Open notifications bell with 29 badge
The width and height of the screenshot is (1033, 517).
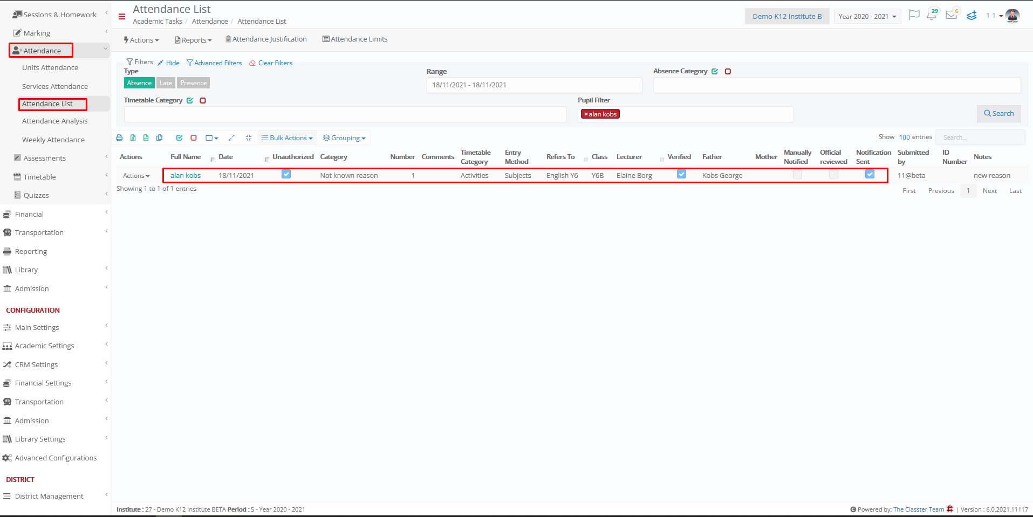932,15
